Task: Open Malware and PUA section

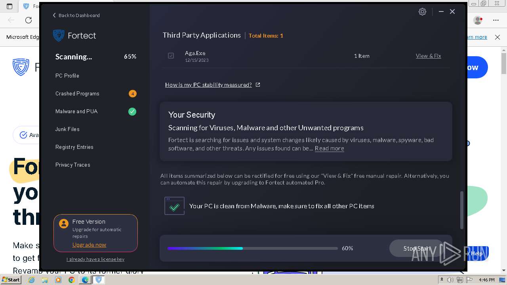Action: point(76,112)
